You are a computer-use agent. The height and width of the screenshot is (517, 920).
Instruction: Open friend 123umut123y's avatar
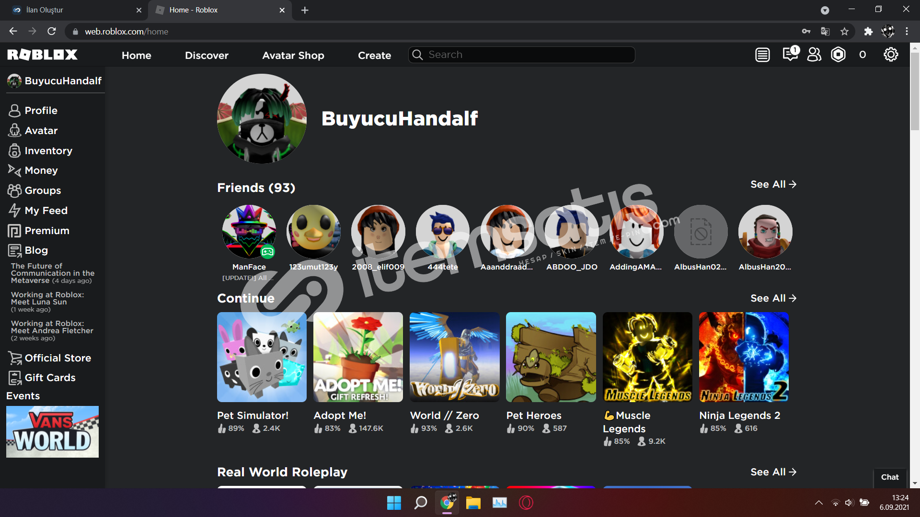pos(313,232)
